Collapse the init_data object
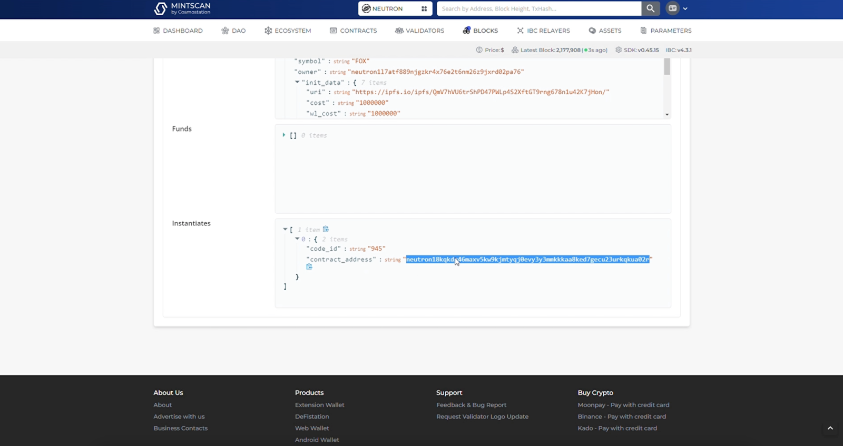 297,82
